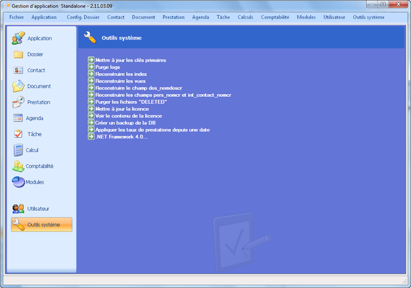Click the green arrow beside .NET Framework 4.0

(x=91, y=136)
